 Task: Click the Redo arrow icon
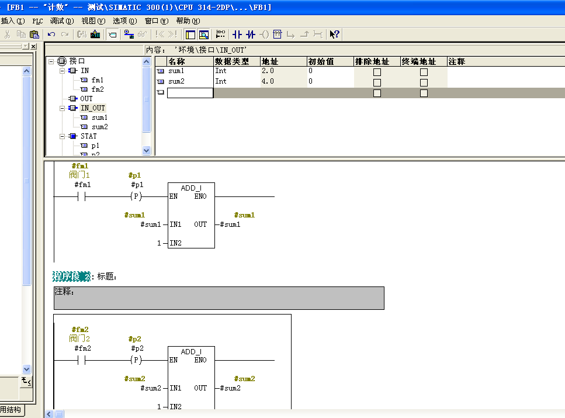coord(65,34)
